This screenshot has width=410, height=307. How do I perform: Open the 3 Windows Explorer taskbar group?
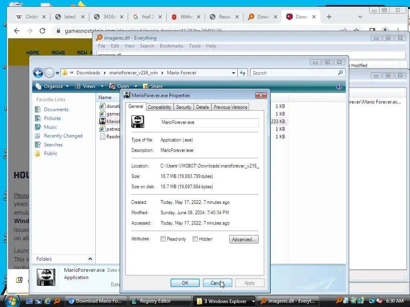[x=224, y=301]
